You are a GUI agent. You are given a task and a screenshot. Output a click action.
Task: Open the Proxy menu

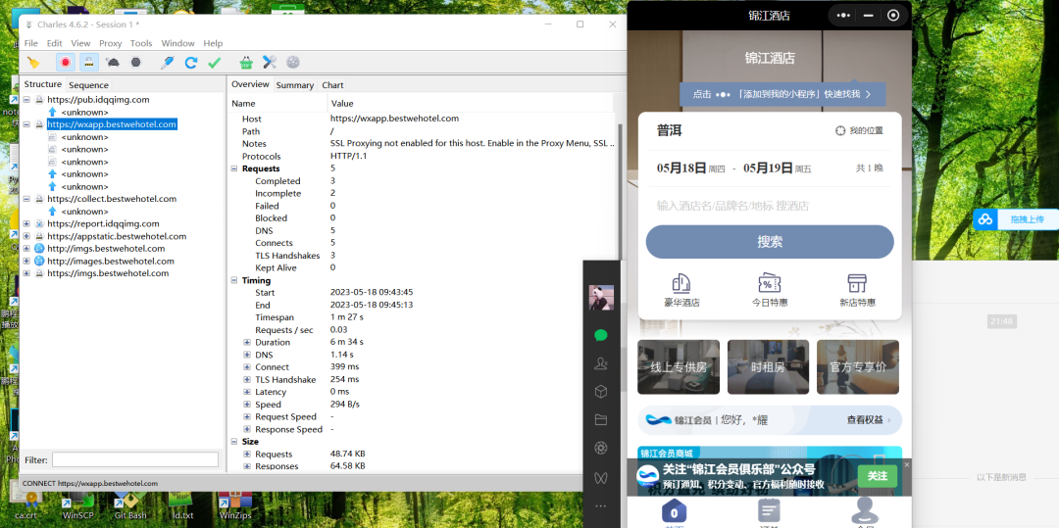click(110, 43)
